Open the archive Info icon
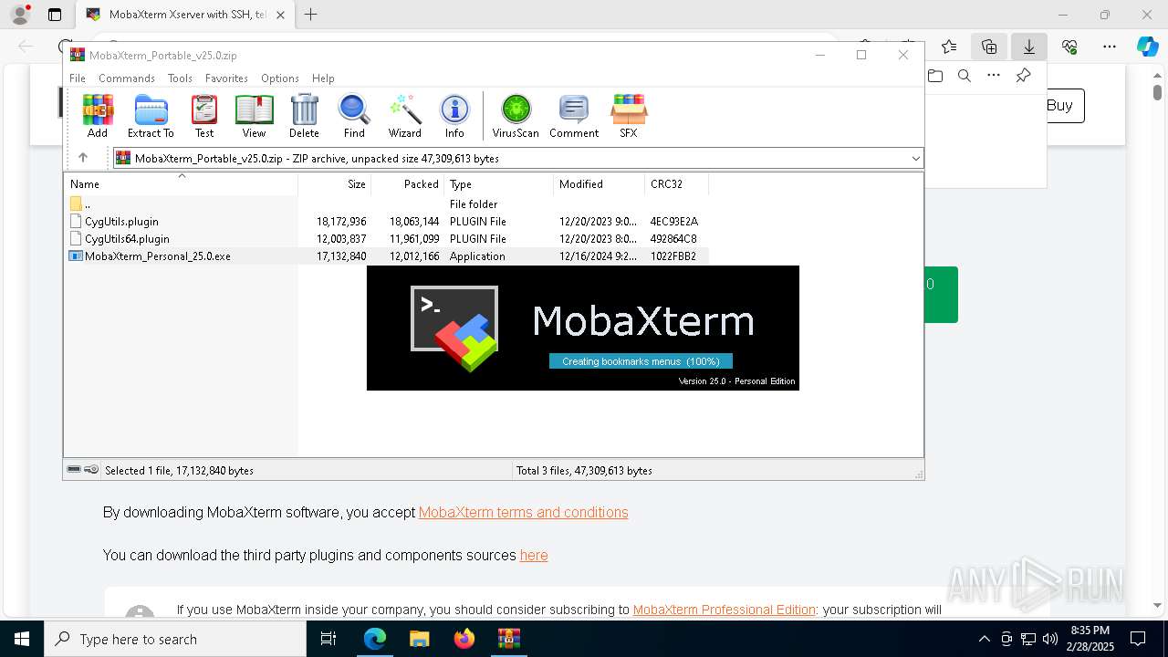This screenshot has height=657, width=1168. click(x=454, y=116)
